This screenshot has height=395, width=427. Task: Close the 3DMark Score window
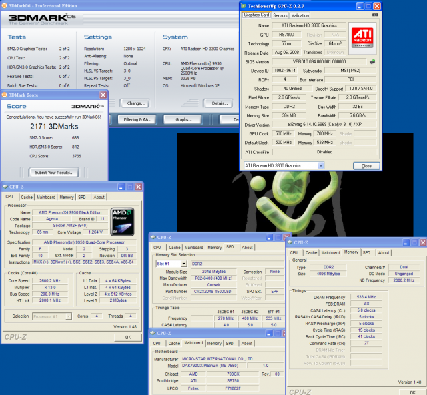(103, 95)
